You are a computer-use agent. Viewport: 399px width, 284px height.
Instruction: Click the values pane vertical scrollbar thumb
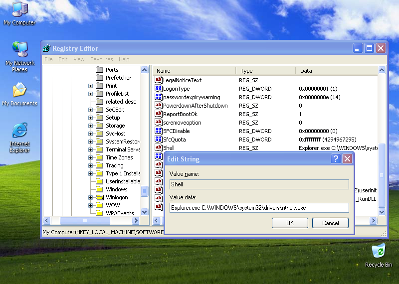pyautogui.click(x=382, y=175)
